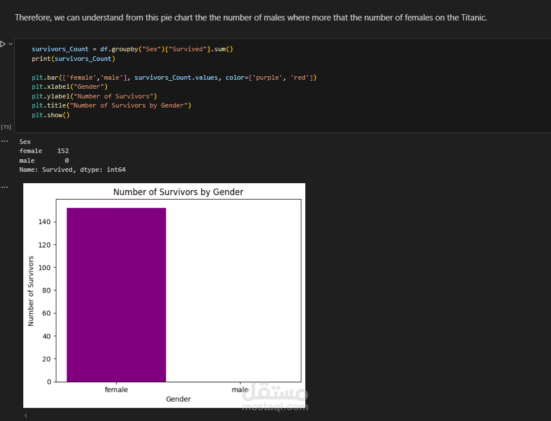Click the "female" x-axis label on the chart
551x421 pixels.
tap(116, 390)
